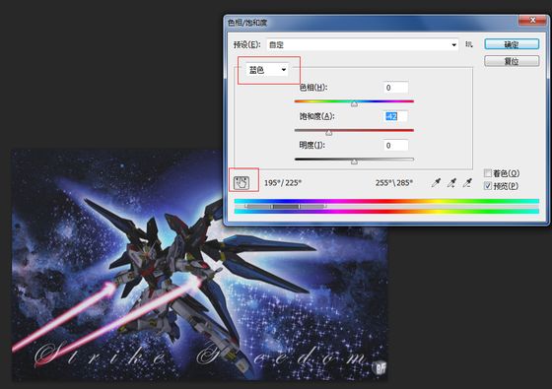The width and height of the screenshot is (552, 389).
Task: Open the 蓝色 color channel dropdown
Action: point(267,70)
